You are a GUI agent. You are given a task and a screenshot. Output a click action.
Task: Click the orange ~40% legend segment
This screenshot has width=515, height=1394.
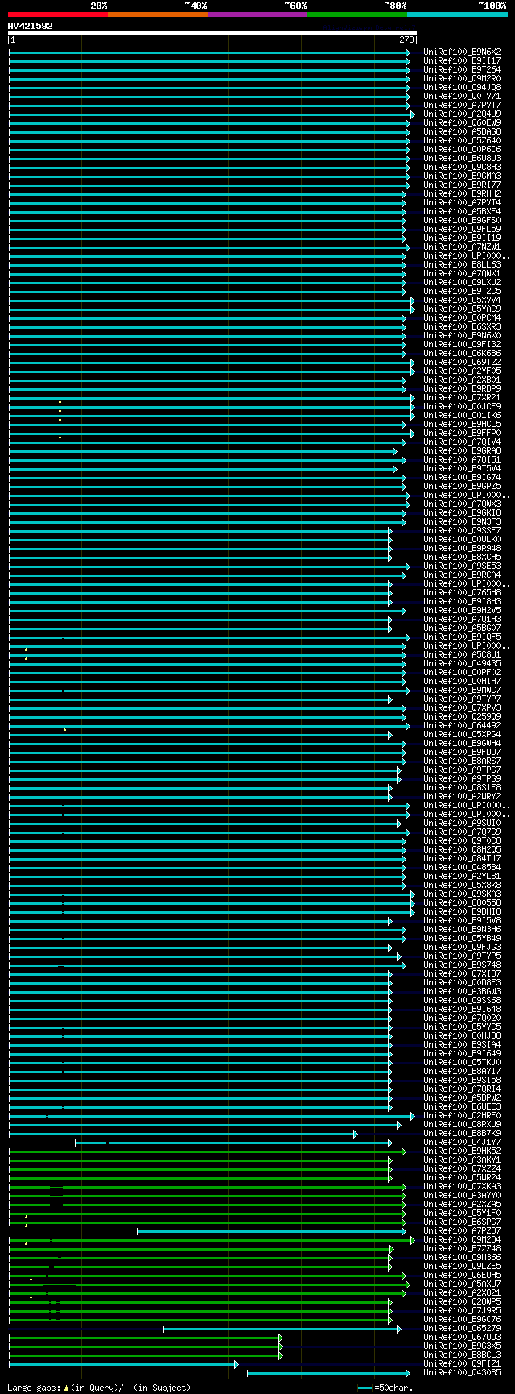point(157,15)
